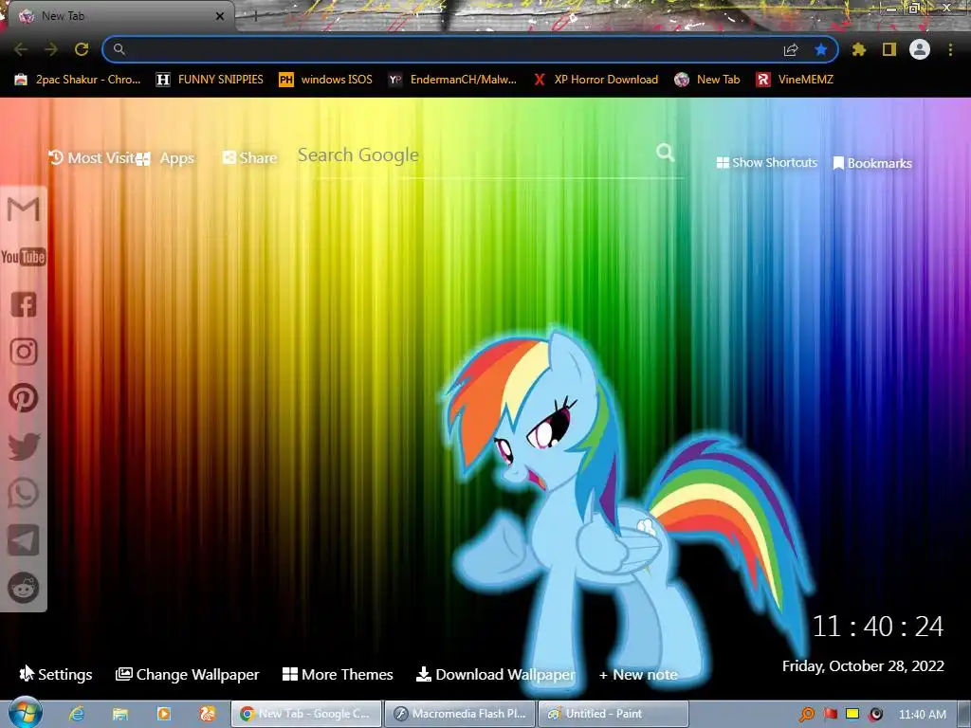This screenshot has height=728, width=971.
Task: Open Gmail from the sidebar
Action: coord(24,209)
